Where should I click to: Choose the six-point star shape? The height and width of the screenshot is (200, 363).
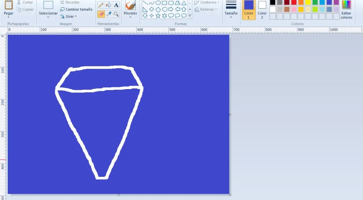(x=165, y=16)
